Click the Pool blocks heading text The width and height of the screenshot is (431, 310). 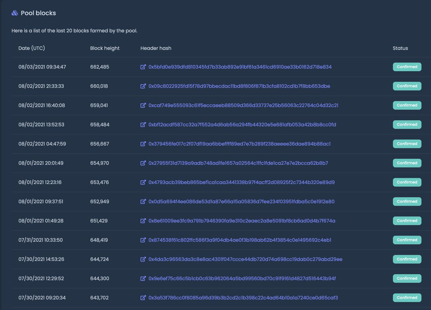[x=38, y=13]
